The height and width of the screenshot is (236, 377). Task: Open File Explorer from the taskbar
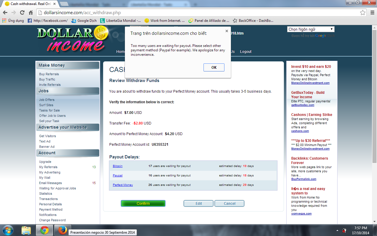coord(26,230)
